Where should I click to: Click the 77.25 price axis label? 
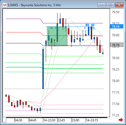(x=116, y=115)
